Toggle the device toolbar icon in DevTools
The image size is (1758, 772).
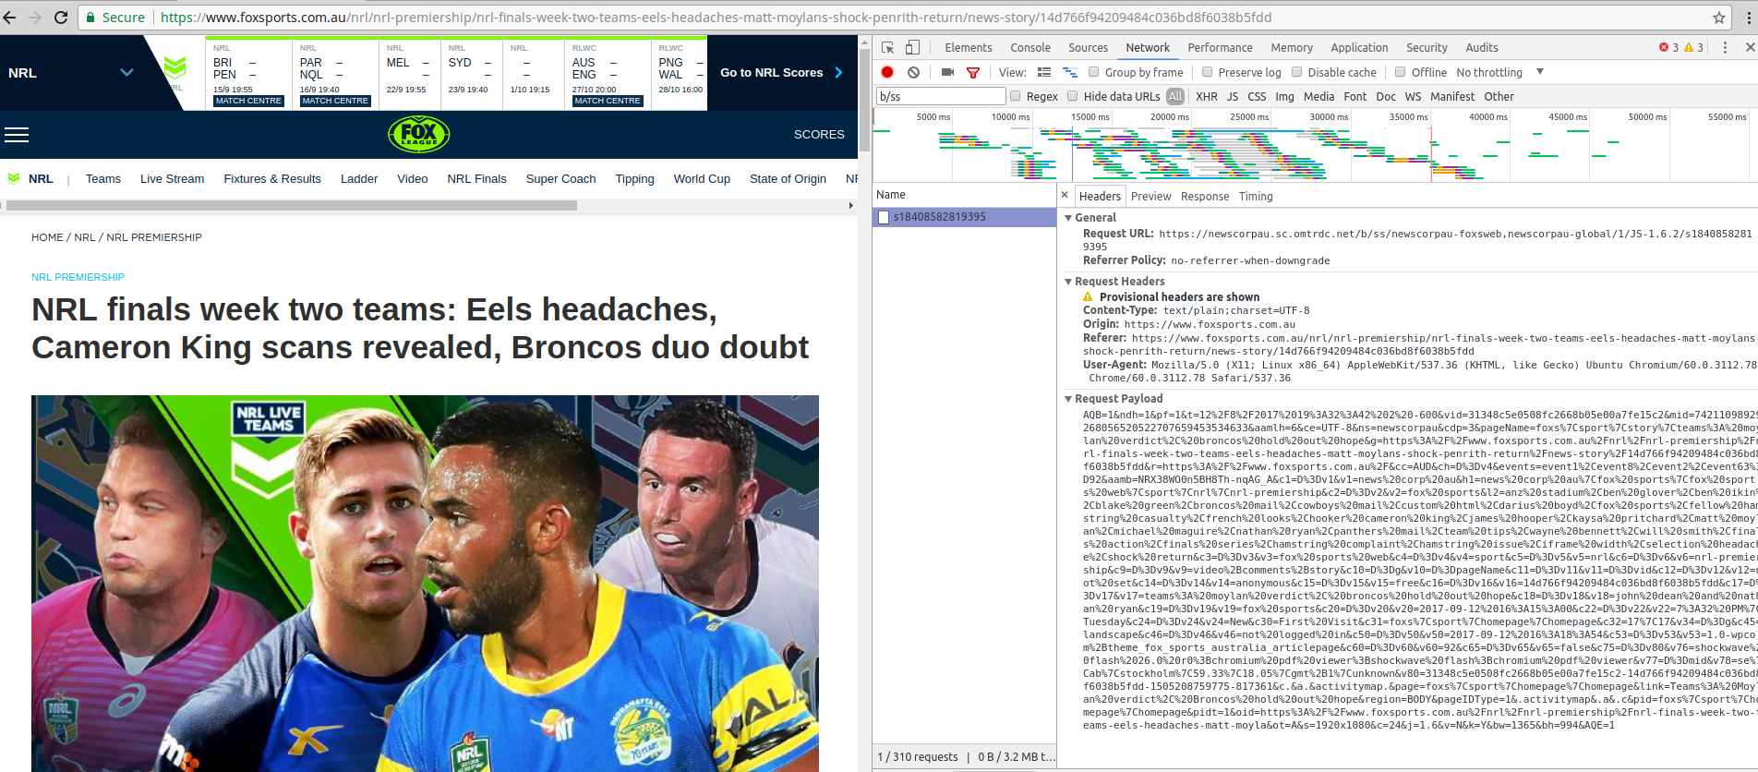(912, 47)
